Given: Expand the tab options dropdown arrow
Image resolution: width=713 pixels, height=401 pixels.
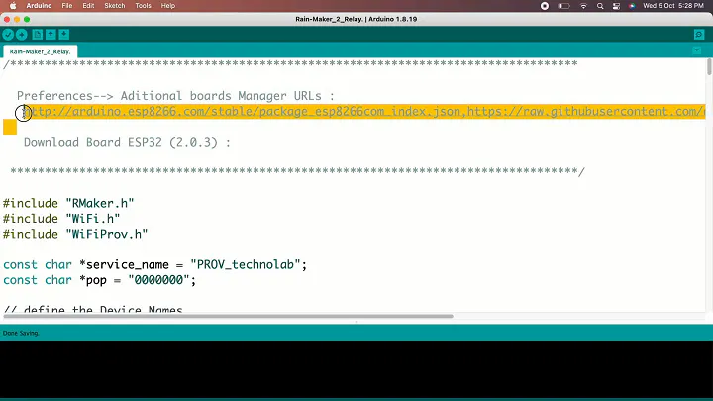Looking at the screenshot, I should (x=696, y=50).
